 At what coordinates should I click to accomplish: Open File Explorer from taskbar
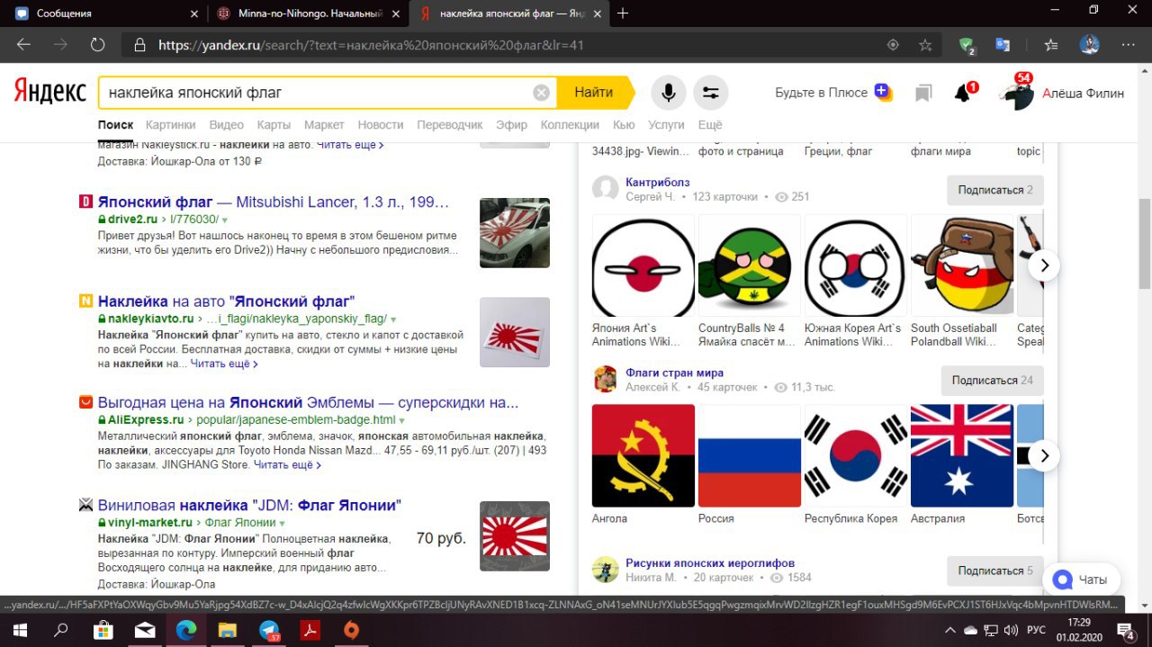228,630
